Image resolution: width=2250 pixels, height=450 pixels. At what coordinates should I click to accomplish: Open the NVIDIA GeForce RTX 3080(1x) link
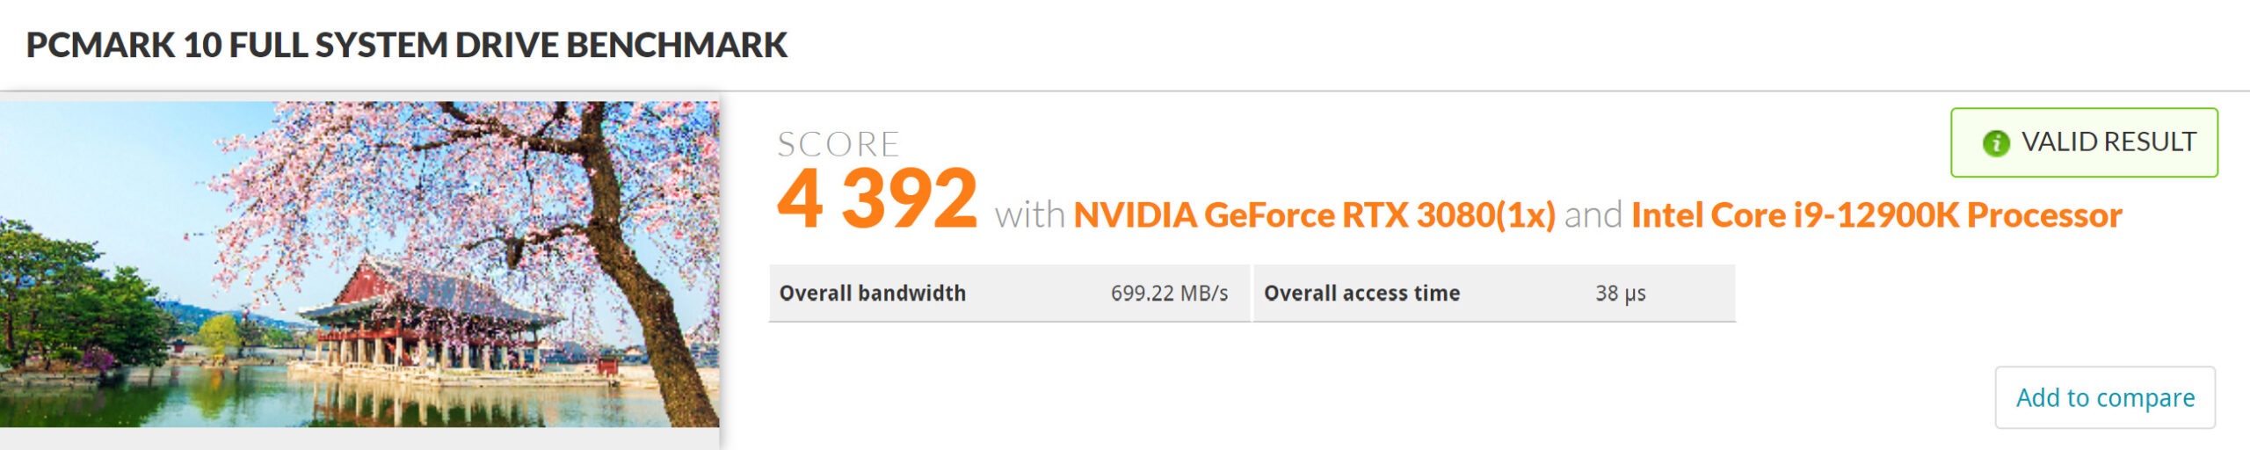1314,215
